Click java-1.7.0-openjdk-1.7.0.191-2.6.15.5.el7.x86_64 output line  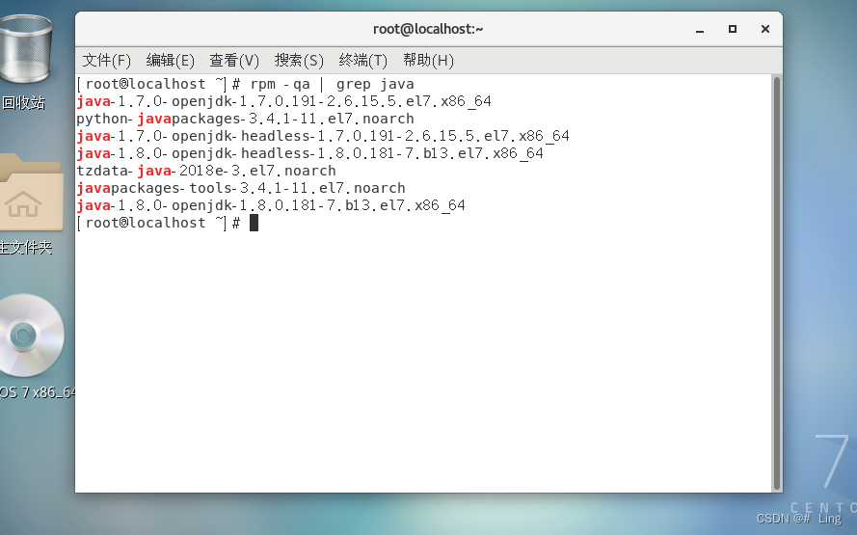tap(283, 101)
